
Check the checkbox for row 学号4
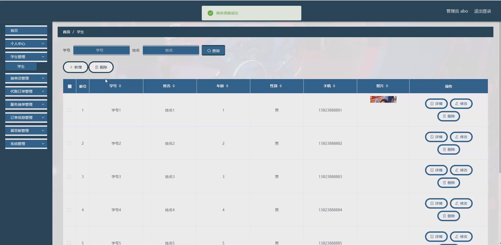69,210
